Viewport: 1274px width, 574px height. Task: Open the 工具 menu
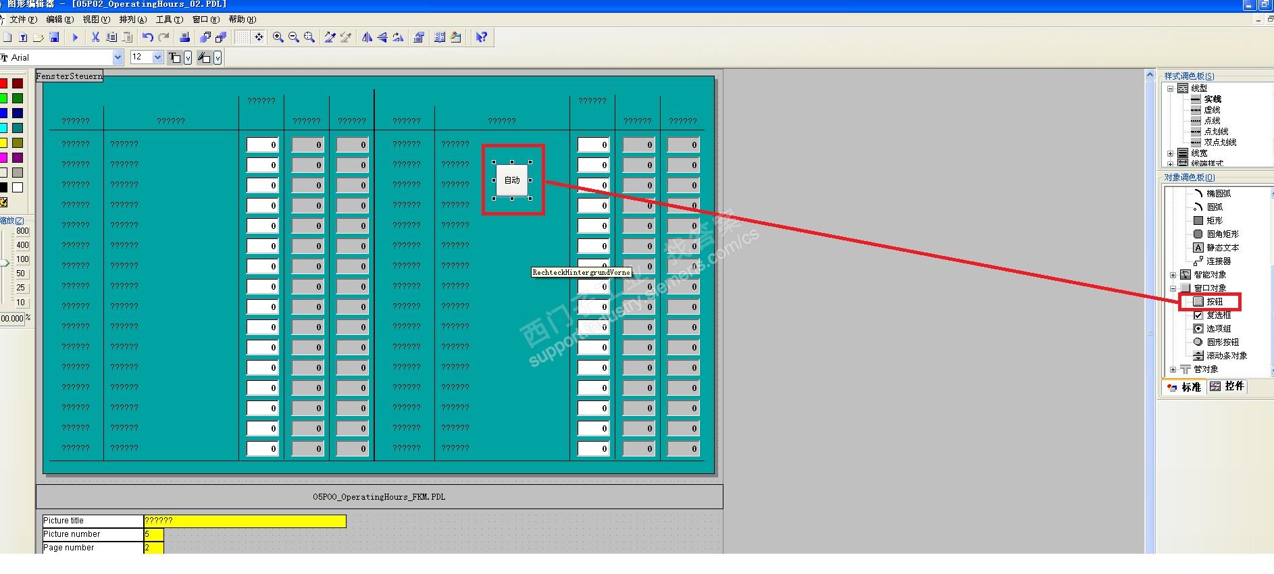169,20
